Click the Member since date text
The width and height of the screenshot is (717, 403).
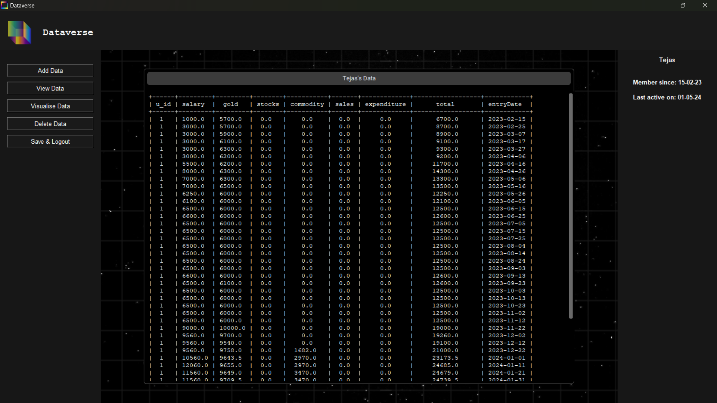(667, 82)
